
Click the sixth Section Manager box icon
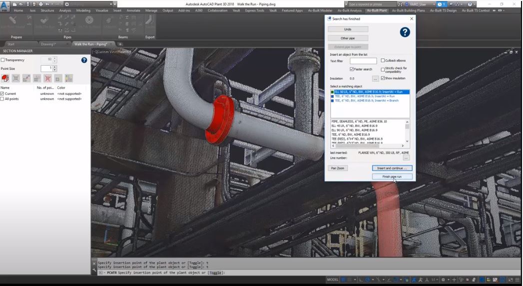[x=58, y=78]
